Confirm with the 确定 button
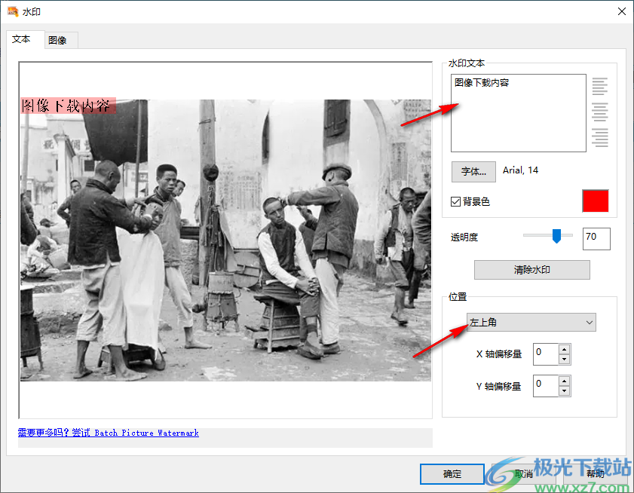The width and height of the screenshot is (634, 493). click(452, 474)
